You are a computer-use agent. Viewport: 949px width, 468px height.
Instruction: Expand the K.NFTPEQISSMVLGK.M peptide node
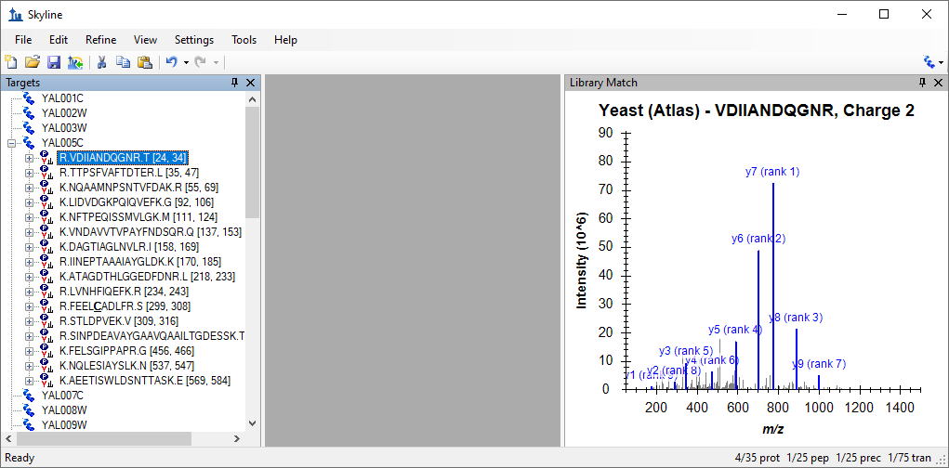point(29,217)
